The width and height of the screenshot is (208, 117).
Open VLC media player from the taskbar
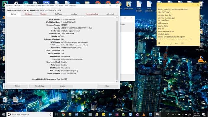pos(144,114)
